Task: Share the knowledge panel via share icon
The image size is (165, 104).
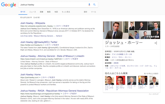Action: click(x=156, y=43)
